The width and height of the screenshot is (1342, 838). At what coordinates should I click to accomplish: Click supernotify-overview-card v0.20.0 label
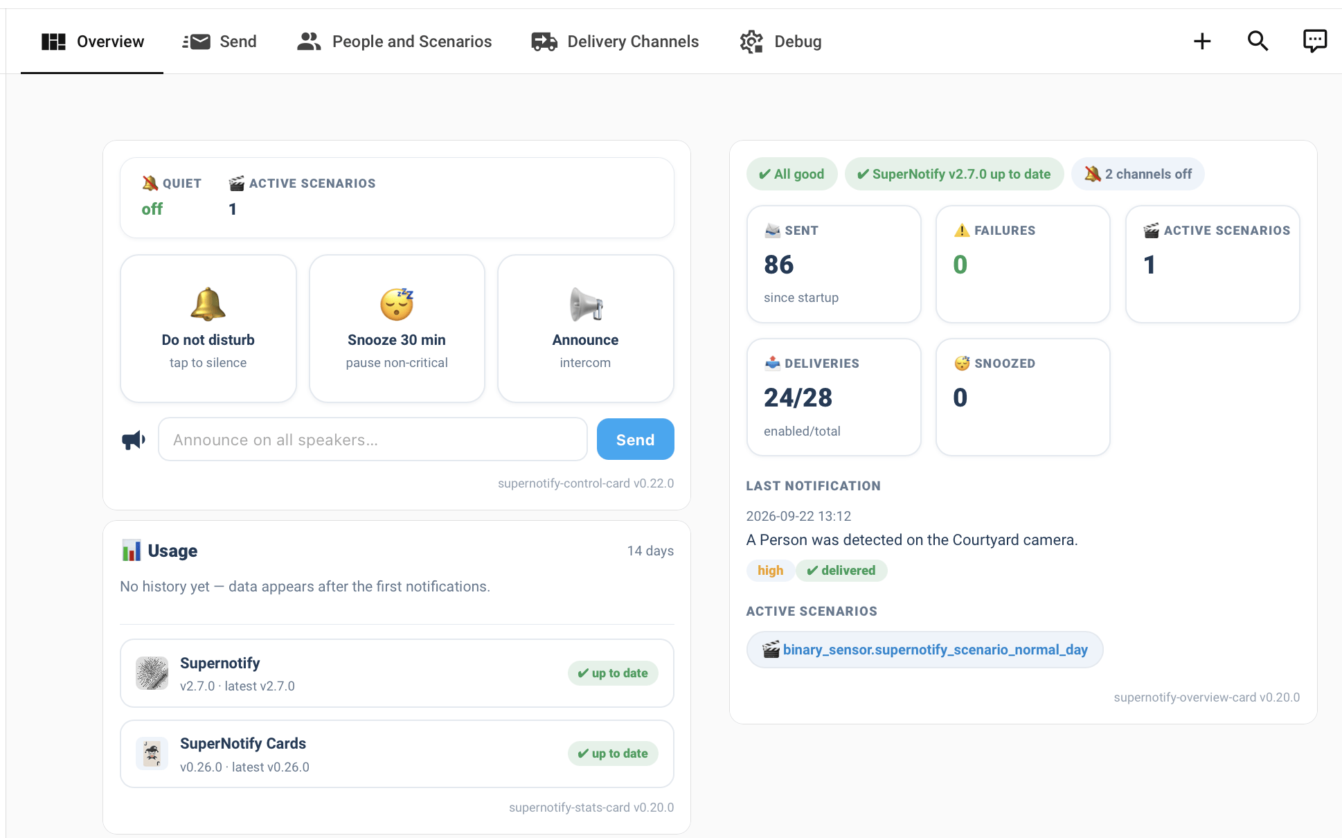(1206, 697)
